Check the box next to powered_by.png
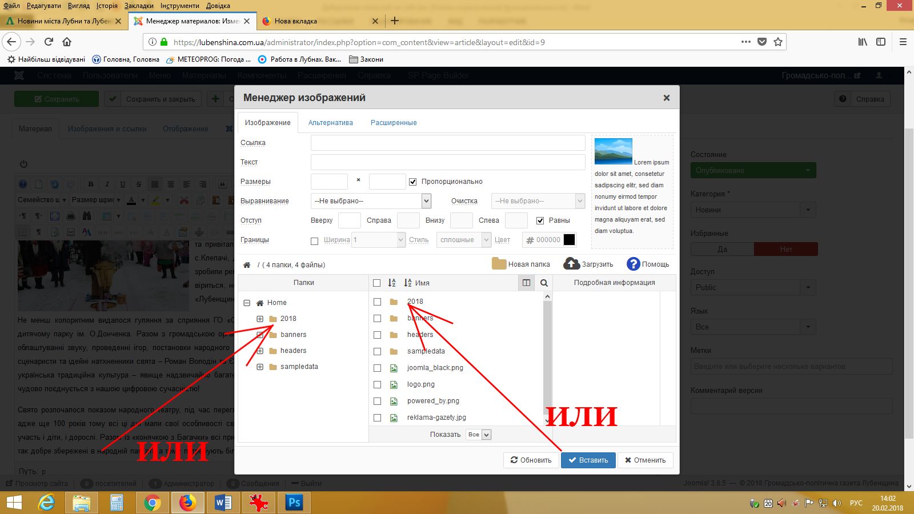Image resolution: width=914 pixels, height=514 pixels. pyautogui.click(x=377, y=401)
